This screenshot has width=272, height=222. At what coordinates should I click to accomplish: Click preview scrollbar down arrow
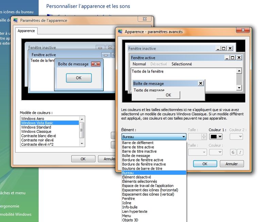(x=239, y=88)
